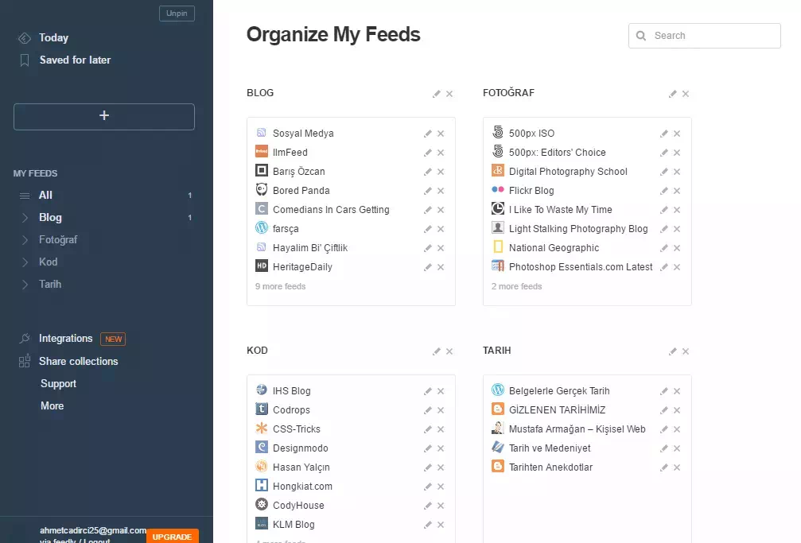Screen dimensions: 801x543
Task: Show 9 more feeds in BLOG
Action: [x=281, y=286]
